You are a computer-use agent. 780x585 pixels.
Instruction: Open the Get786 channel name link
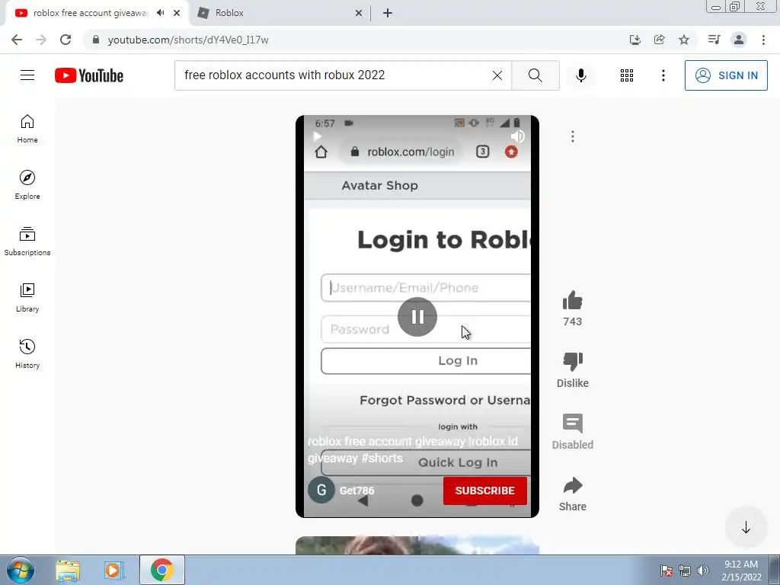coord(356,491)
